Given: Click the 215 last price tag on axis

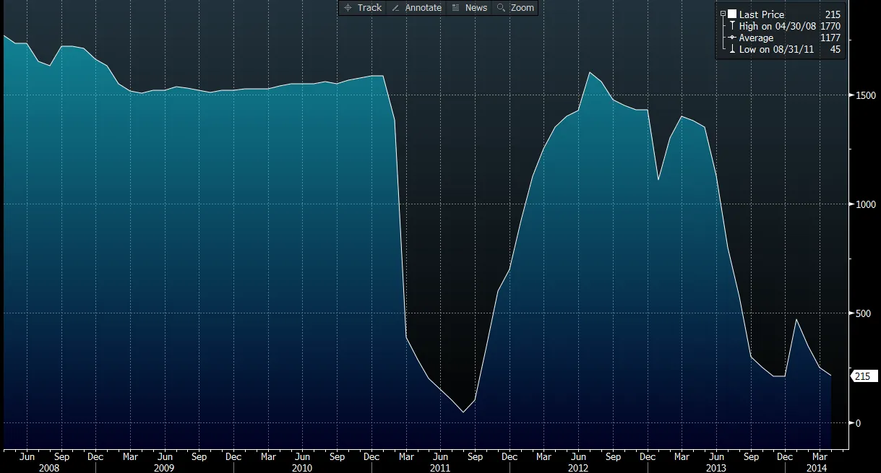Looking at the screenshot, I should click(864, 376).
